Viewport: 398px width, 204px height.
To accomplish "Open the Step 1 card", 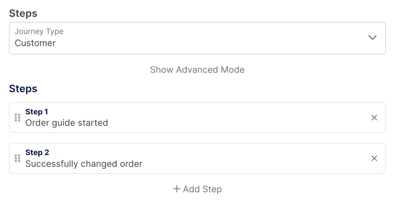I will [x=197, y=118].
